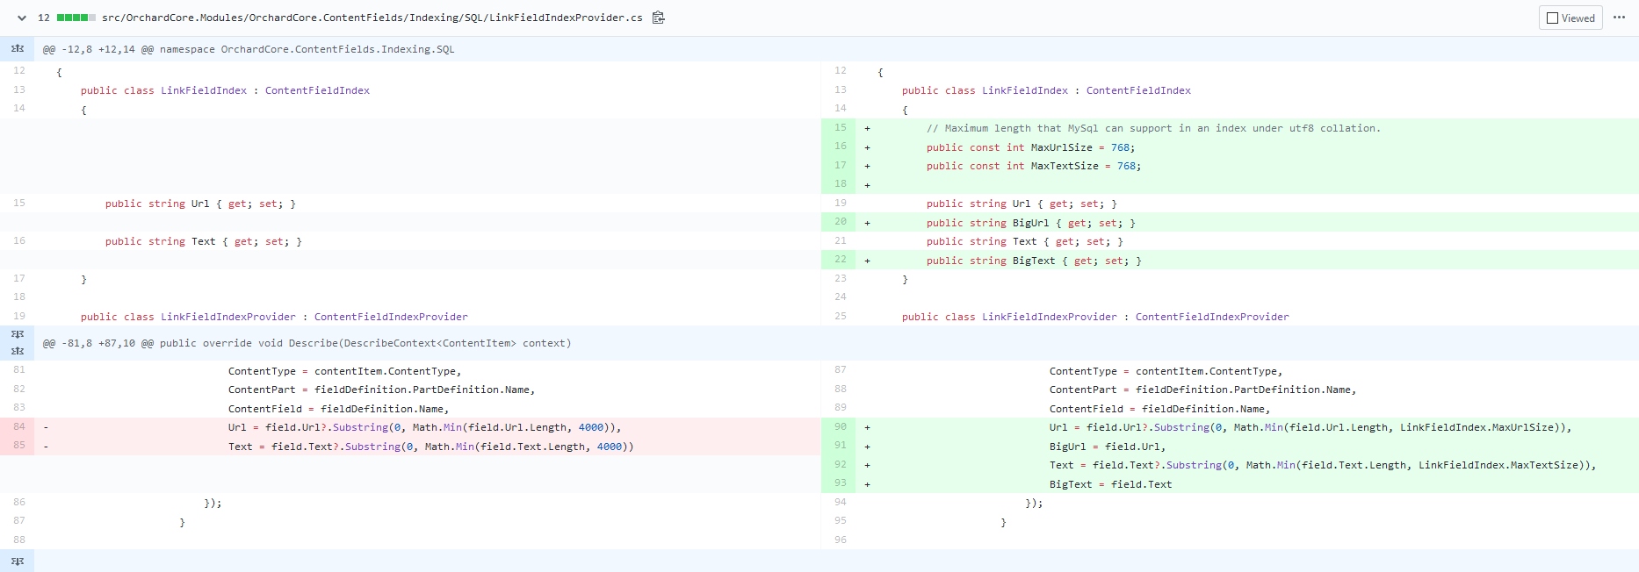Viewport: 1639px width, 572px height.
Task: Click the changed-lines count 12 in the file header
Action: coord(44,18)
